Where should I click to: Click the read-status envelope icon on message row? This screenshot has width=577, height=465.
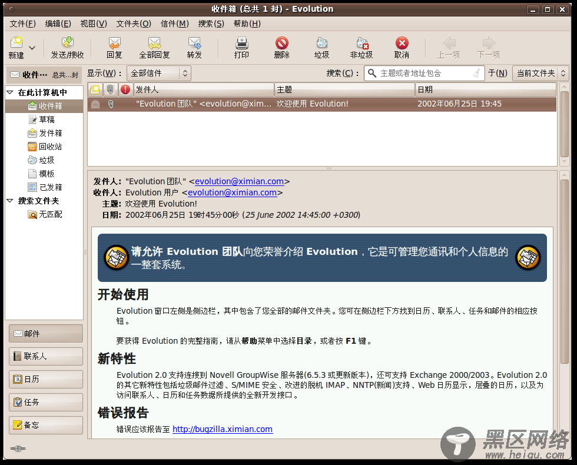pyautogui.click(x=95, y=104)
